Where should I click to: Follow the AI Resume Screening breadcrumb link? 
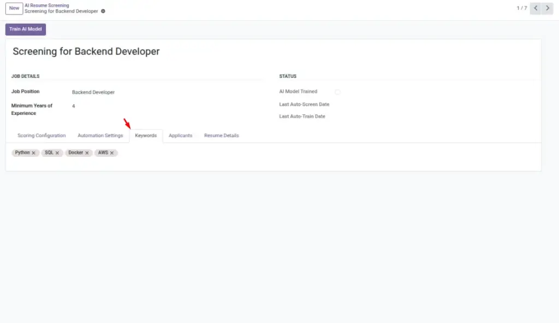point(47,5)
